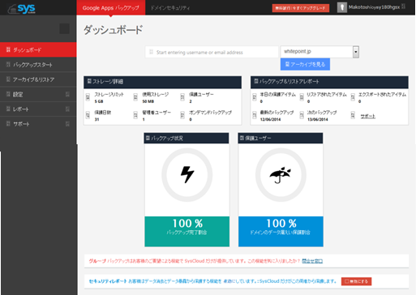The height and width of the screenshot is (295, 416).
Task: Open the Google Apps バックアップ tab
Action: 111,7
